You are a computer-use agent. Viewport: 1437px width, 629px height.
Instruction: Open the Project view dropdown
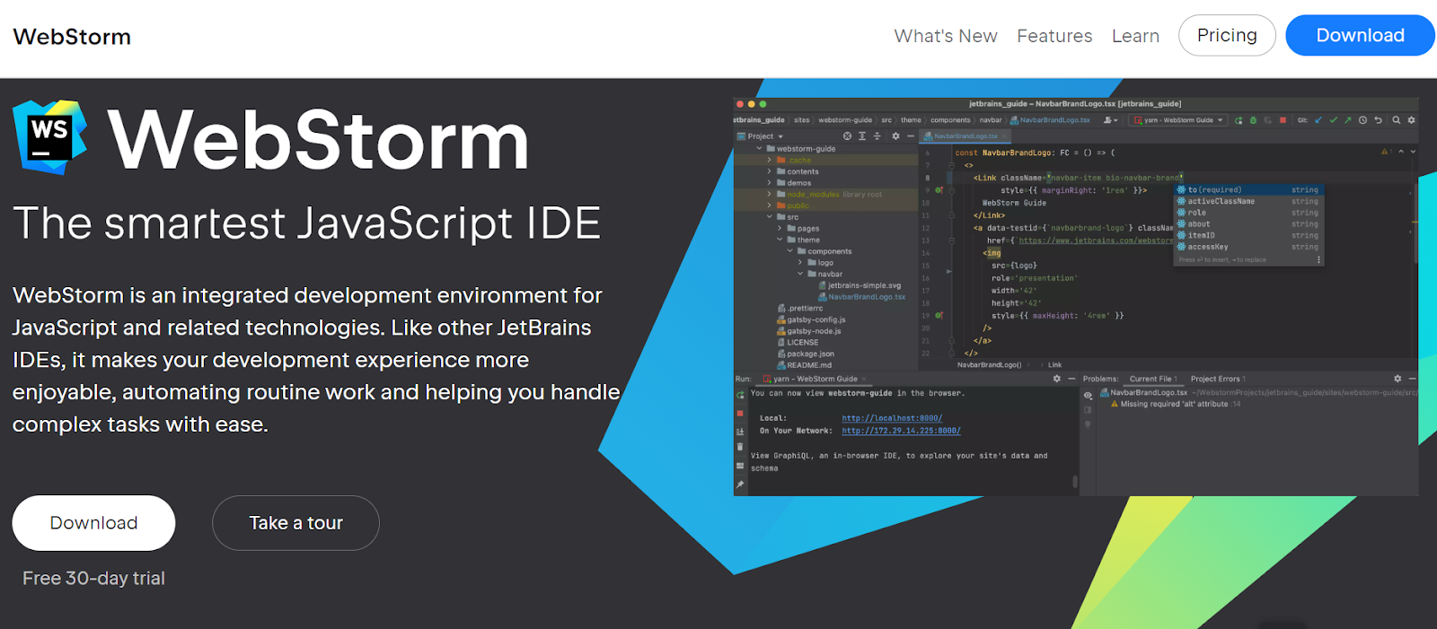click(761, 136)
